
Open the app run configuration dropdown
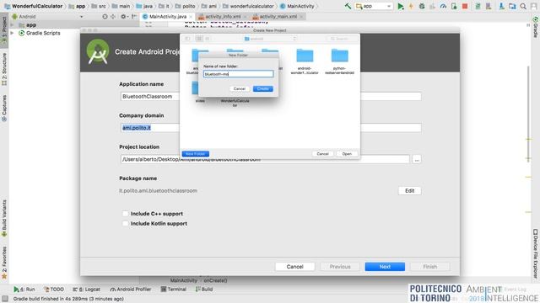click(374, 6)
